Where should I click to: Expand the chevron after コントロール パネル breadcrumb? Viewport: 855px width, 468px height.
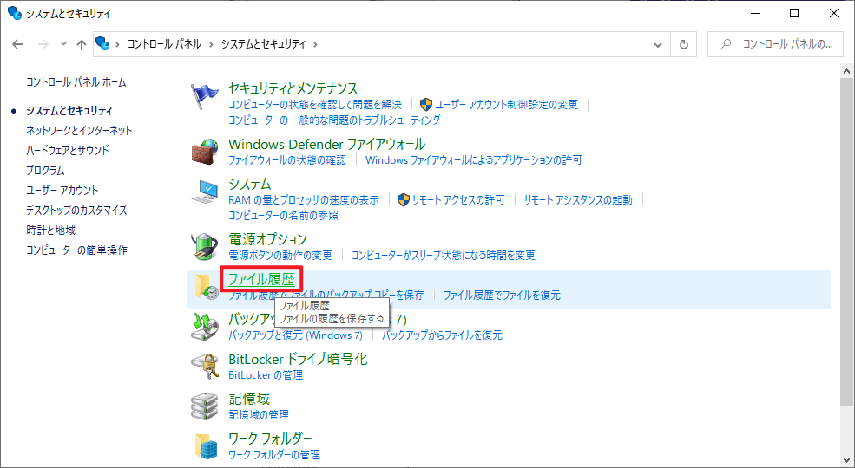212,44
